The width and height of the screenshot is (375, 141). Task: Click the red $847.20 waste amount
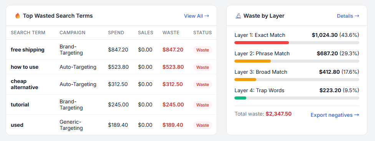coord(173,50)
